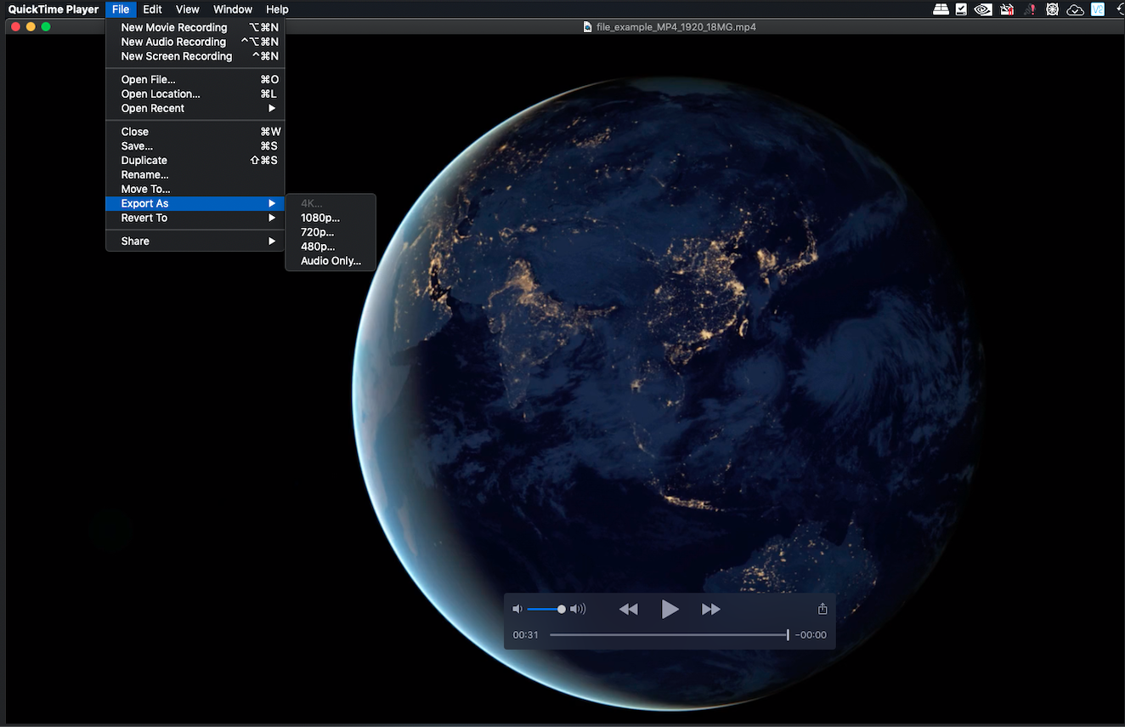This screenshot has width=1125, height=727.
Task: Open the Edit menu
Action: tap(152, 9)
